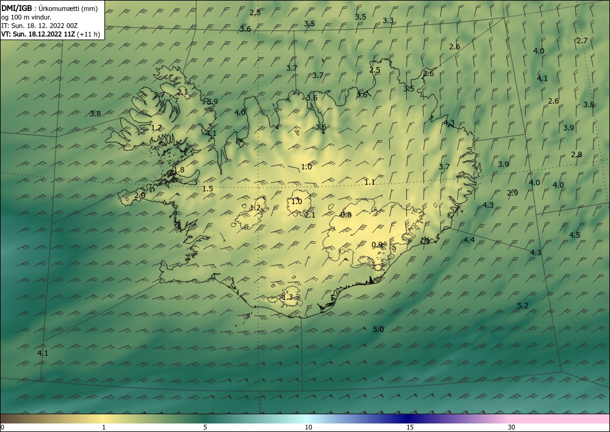Click the 30 tick on the color scale
The width and height of the screenshot is (610, 432).
point(511,427)
